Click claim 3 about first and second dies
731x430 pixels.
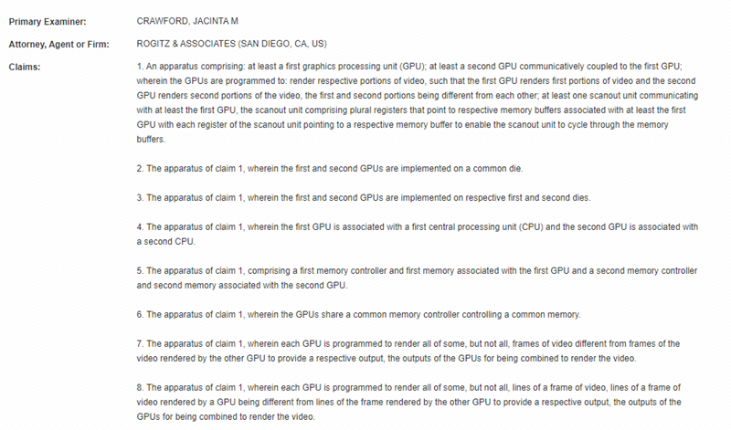364,198
